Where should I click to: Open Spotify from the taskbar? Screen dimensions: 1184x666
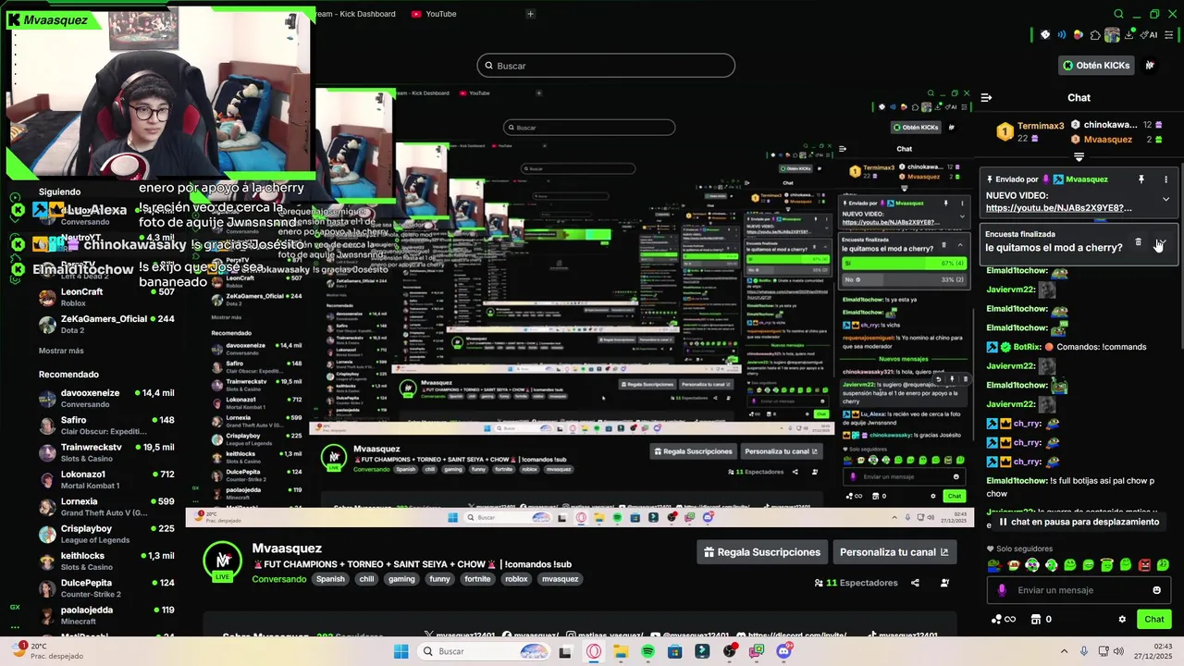pos(647,652)
